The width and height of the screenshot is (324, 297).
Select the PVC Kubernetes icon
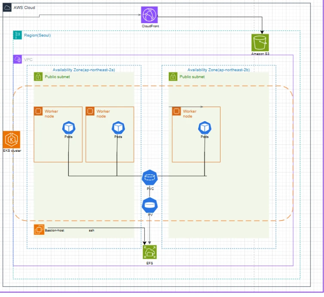pyautogui.click(x=150, y=177)
